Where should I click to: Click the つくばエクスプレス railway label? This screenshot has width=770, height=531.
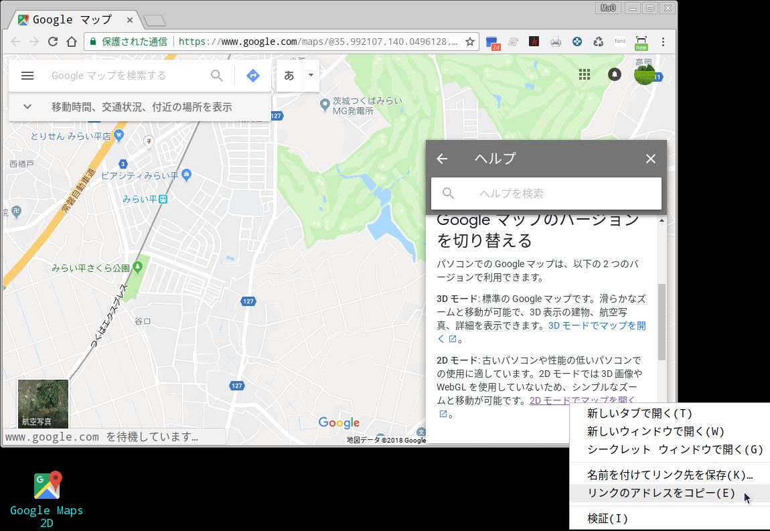tap(109, 316)
